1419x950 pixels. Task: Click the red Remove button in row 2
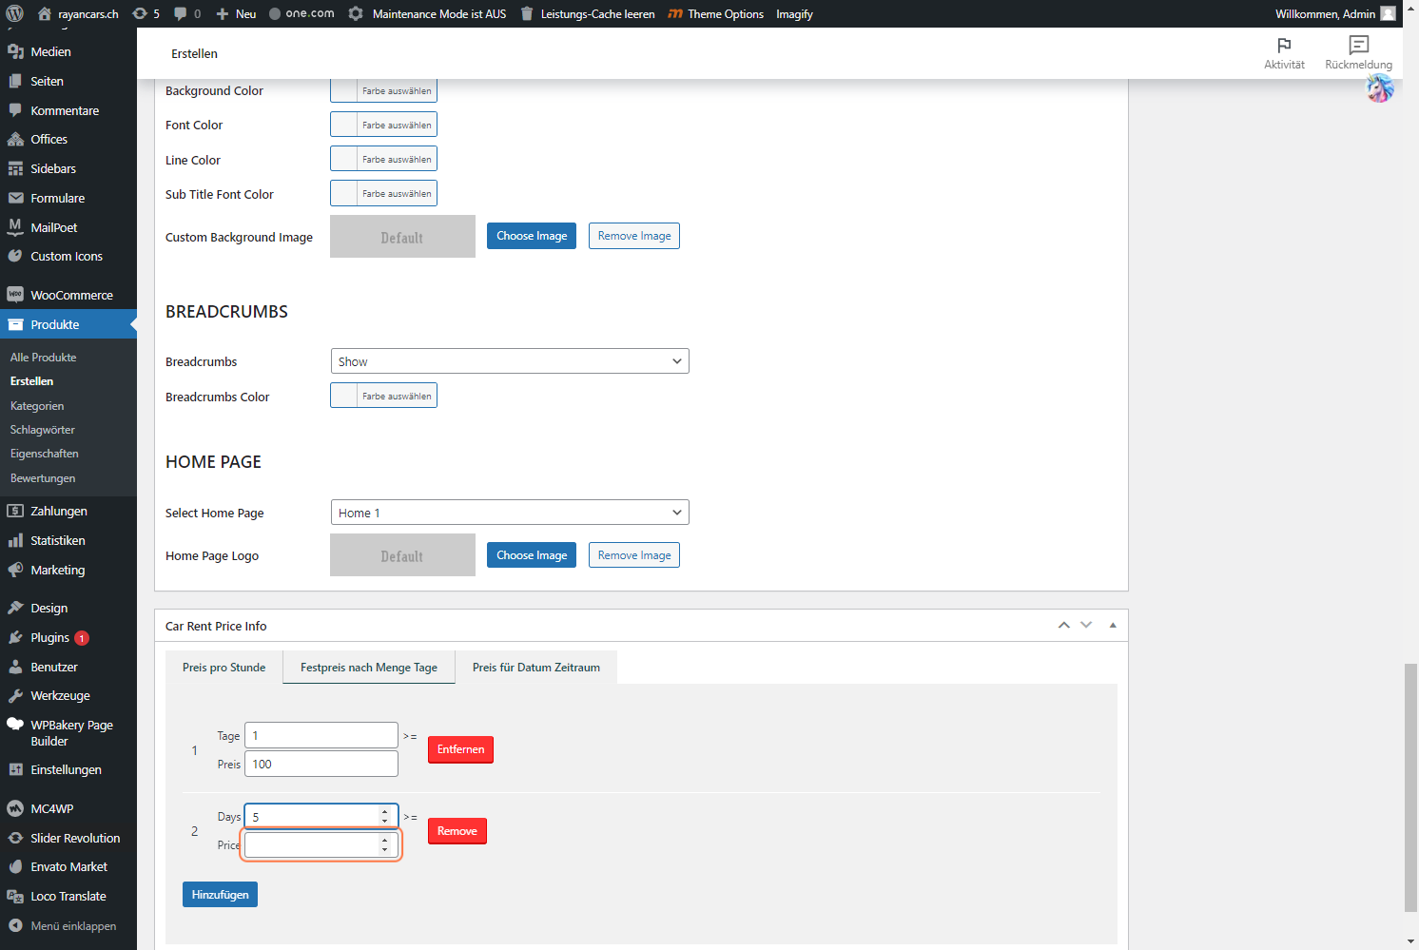pyautogui.click(x=457, y=831)
